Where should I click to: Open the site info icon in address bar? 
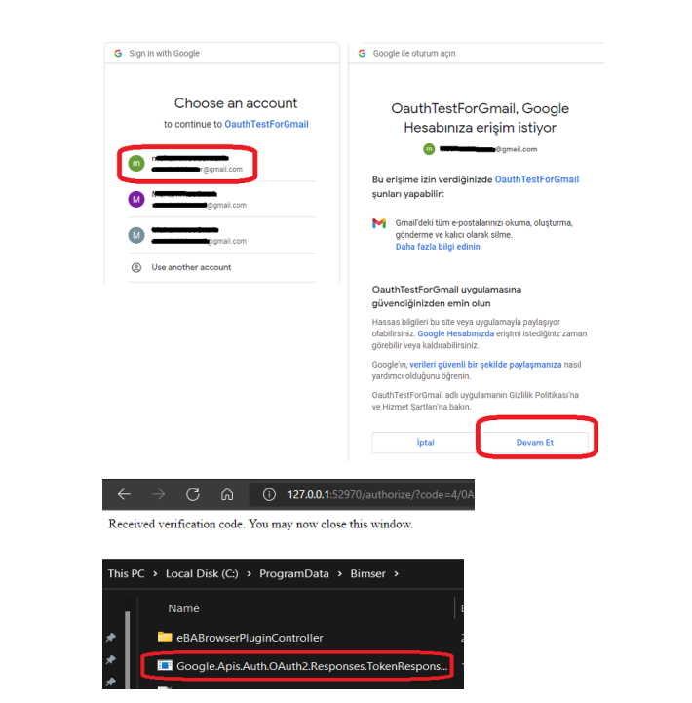coord(269,494)
